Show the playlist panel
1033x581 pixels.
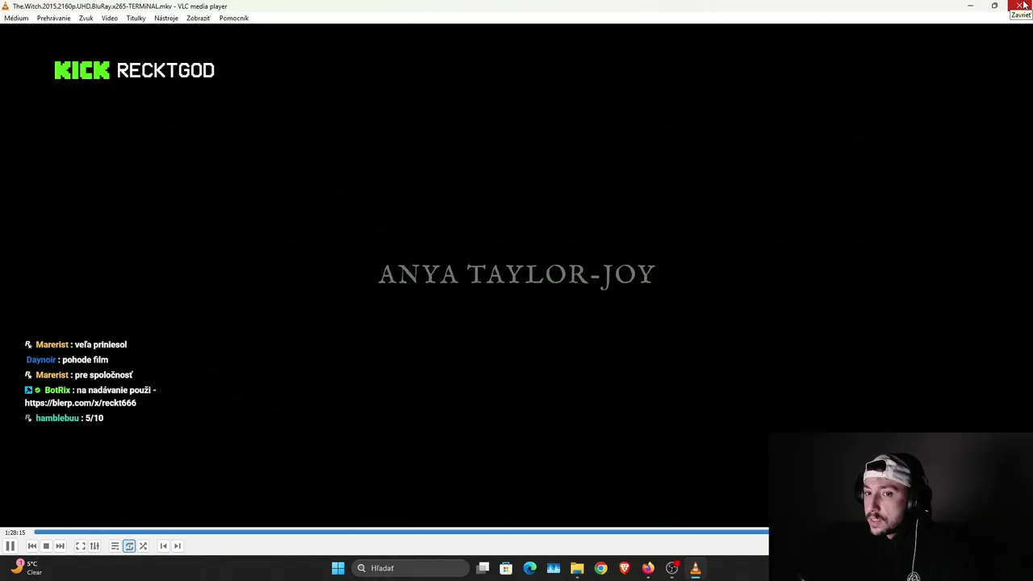coord(115,546)
